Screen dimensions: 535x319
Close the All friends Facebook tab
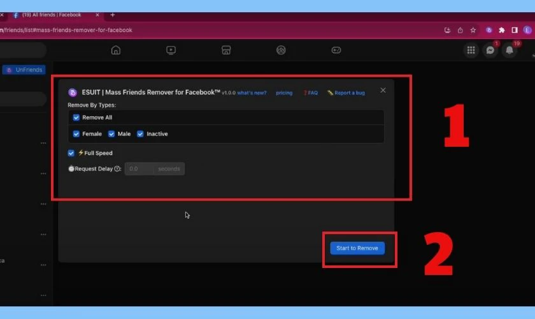pos(97,15)
